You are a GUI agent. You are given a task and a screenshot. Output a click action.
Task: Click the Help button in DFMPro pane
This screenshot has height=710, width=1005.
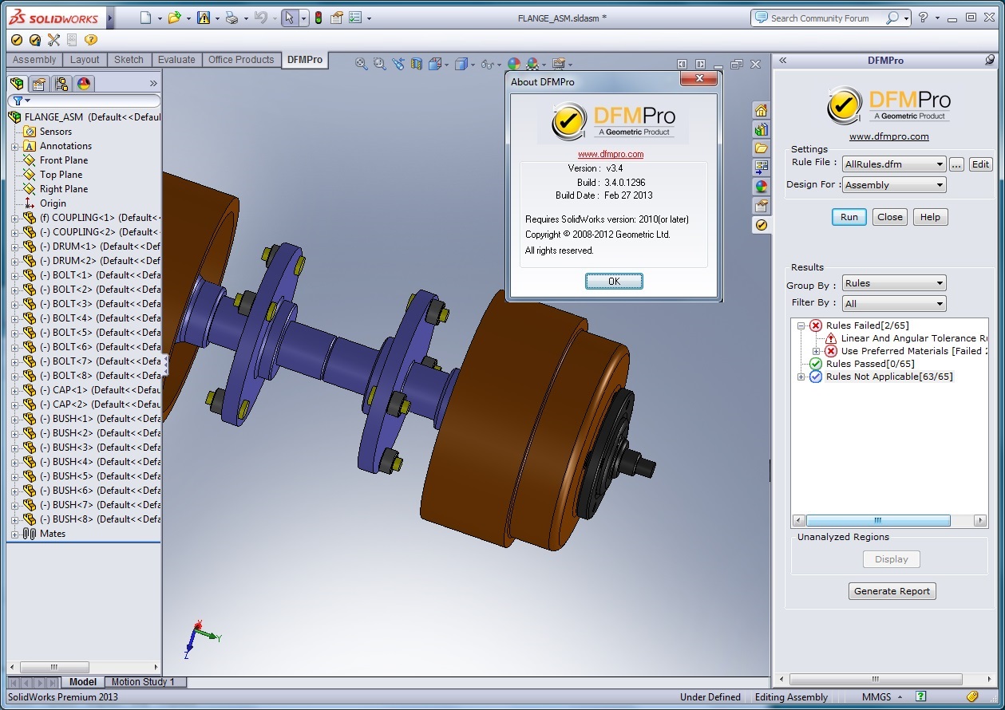[x=931, y=217]
